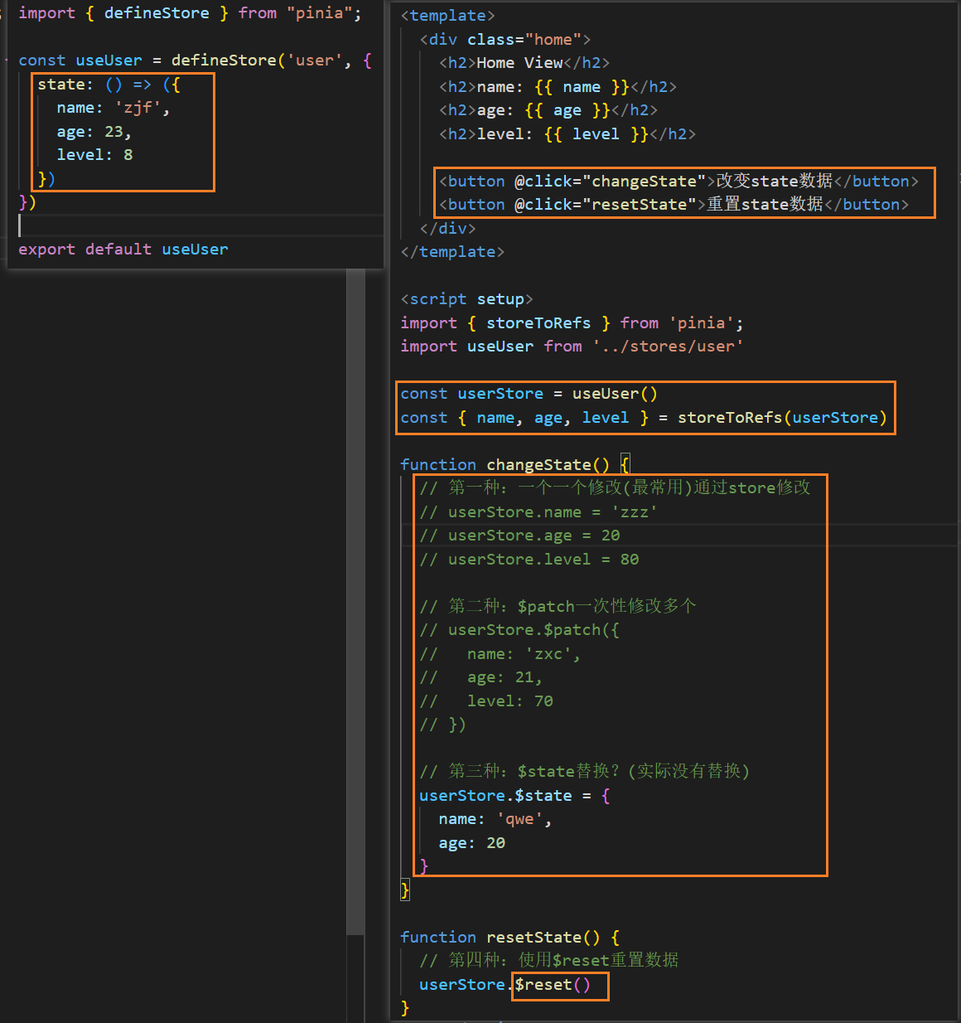Select the "<h2>Home View</h2>" line
This screenshot has width=961, height=1023.
(524, 63)
